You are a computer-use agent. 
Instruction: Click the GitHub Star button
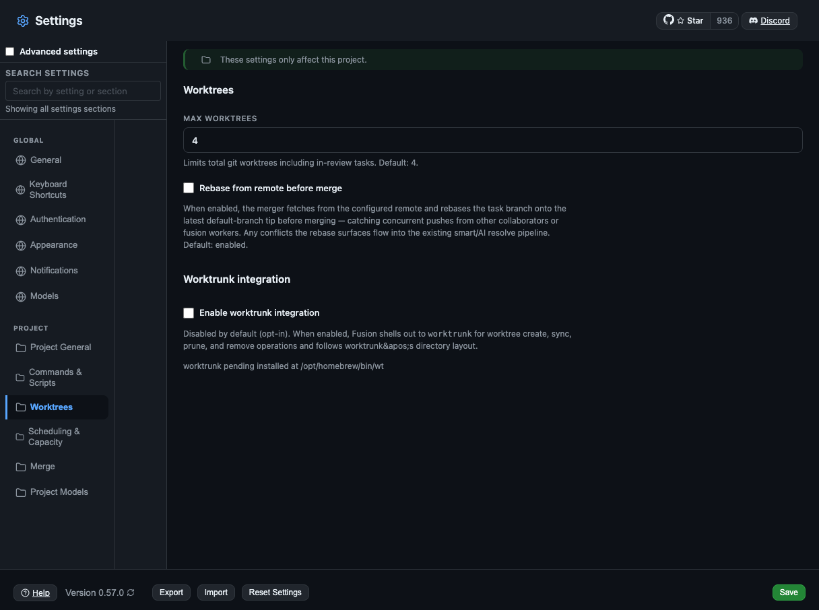[x=683, y=21]
